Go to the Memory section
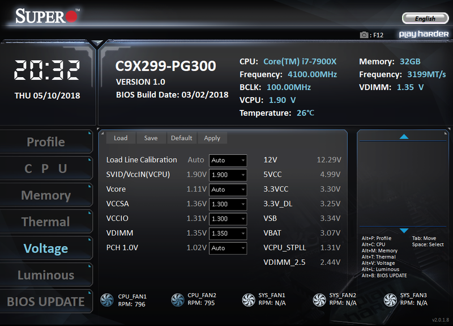 tap(46, 195)
